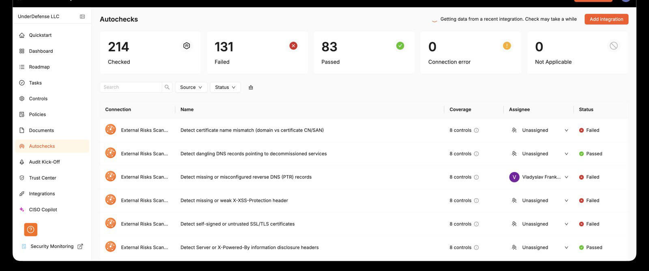Image resolution: width=649 pixels, height=271 pixels.
Task: Expand assignee dropdown for certificate name mismatch
Action: [566, 130]
